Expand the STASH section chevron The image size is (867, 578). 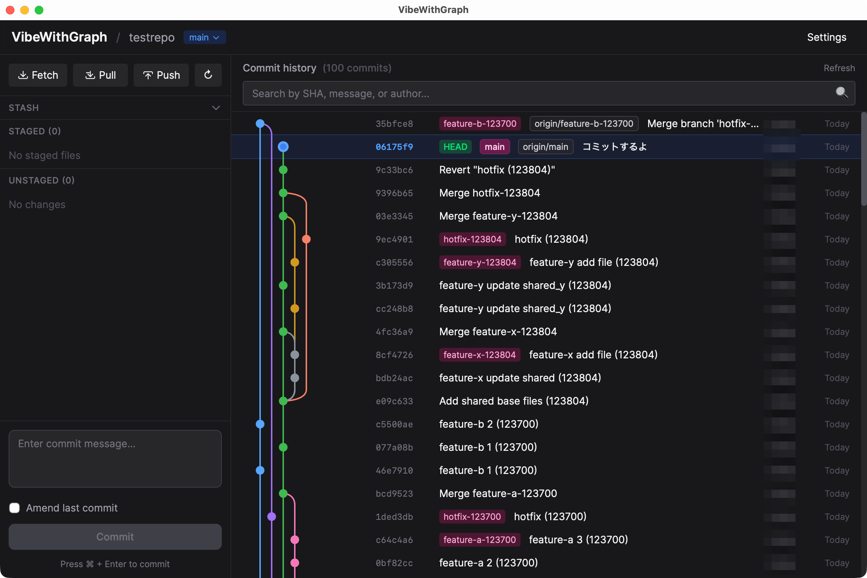[x=216, y=108]
